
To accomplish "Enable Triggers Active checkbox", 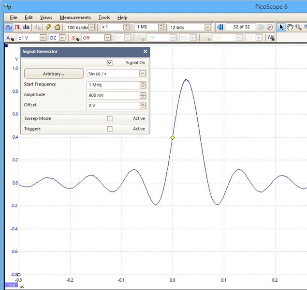I will click(x=110, y=129).
